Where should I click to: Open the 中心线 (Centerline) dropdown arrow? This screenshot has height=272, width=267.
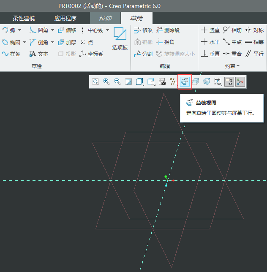tap(108, 30)
